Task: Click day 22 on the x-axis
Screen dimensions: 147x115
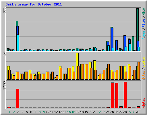Action: click(99, 112)
